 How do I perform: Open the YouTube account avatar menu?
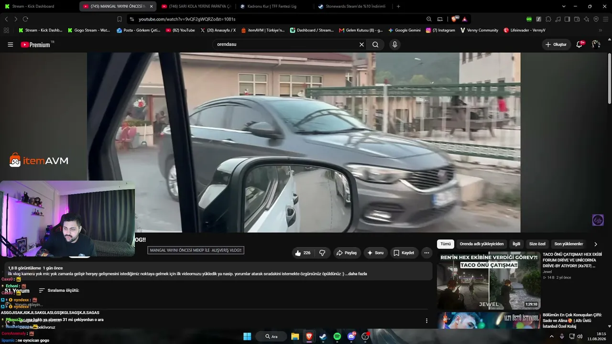click(596, 44)
